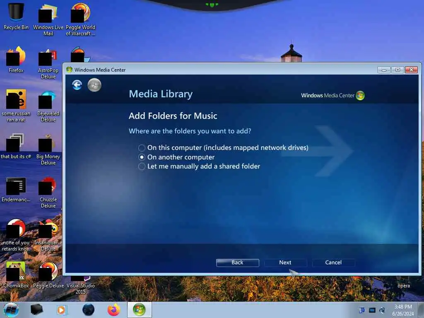424x318 pixels.
Task: Click the Back button
Action: [237, 263]
